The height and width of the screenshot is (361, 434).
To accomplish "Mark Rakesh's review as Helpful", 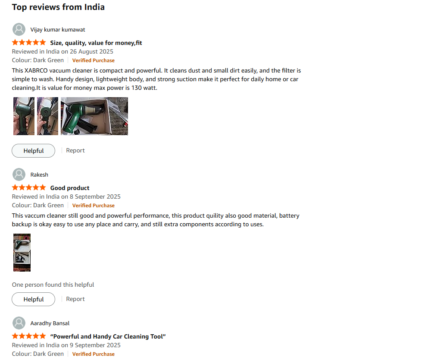I will tap(34, 299).
